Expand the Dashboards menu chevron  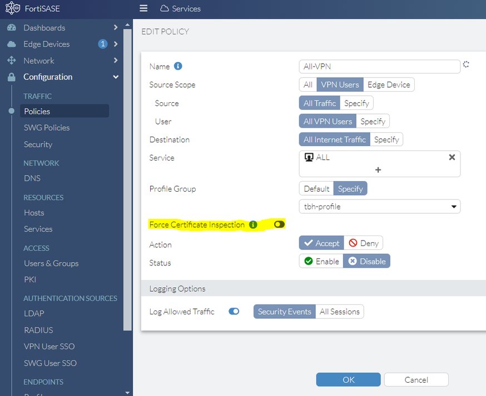pos(116,27)
